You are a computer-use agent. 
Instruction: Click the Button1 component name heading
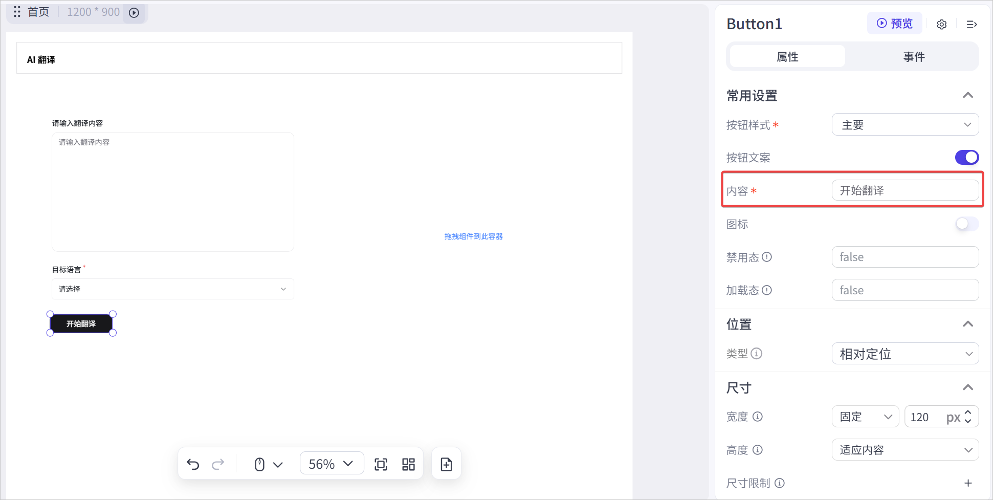tap(754, 24)
